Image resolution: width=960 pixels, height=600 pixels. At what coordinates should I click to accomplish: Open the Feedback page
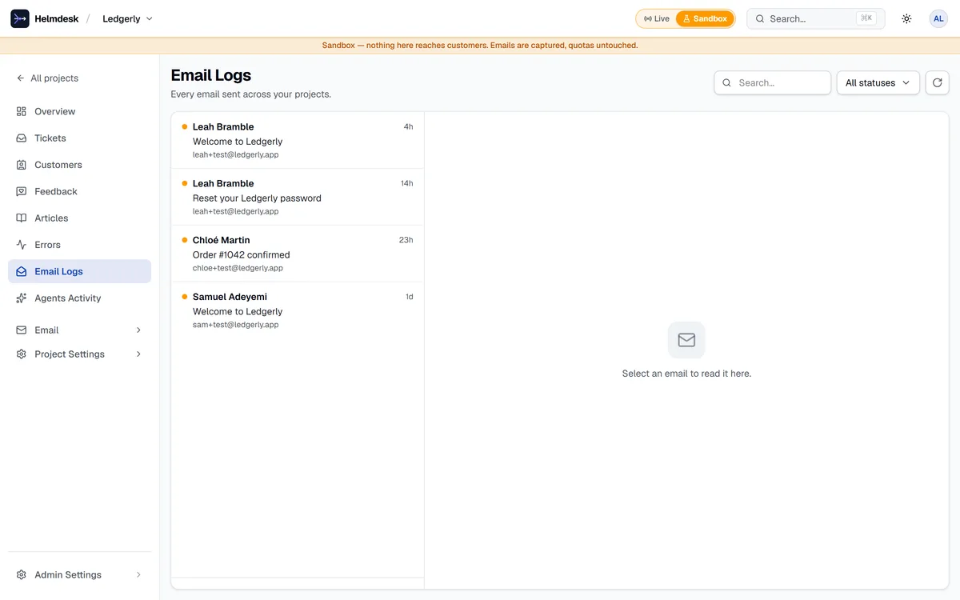[79, 191]
